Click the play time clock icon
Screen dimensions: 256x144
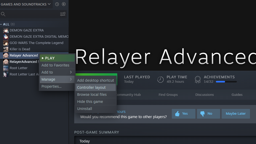pos(160,80)
